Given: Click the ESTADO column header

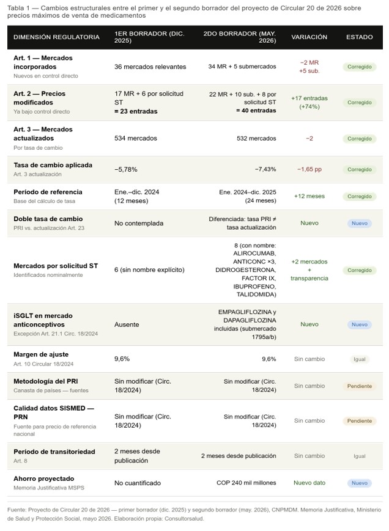Looking at the screenshot, I should coord(359,37).
